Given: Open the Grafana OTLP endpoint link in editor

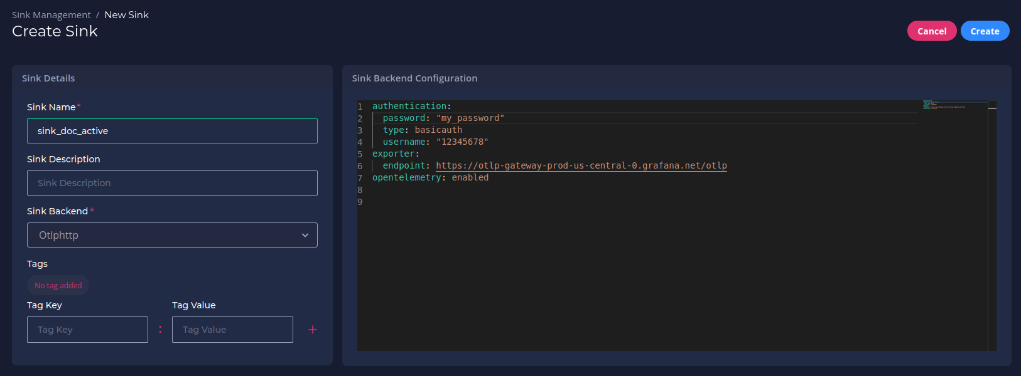Looking at the screenshot, I should point(581,165).
